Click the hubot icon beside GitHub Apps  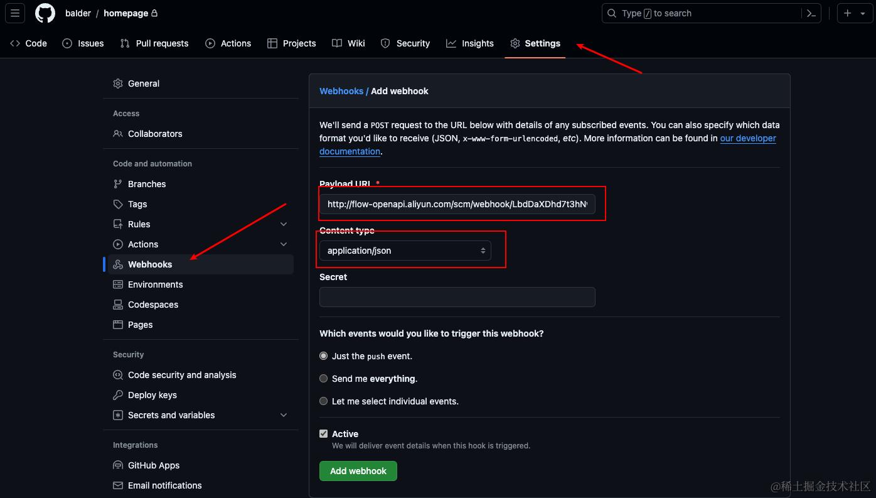point(118,465)
